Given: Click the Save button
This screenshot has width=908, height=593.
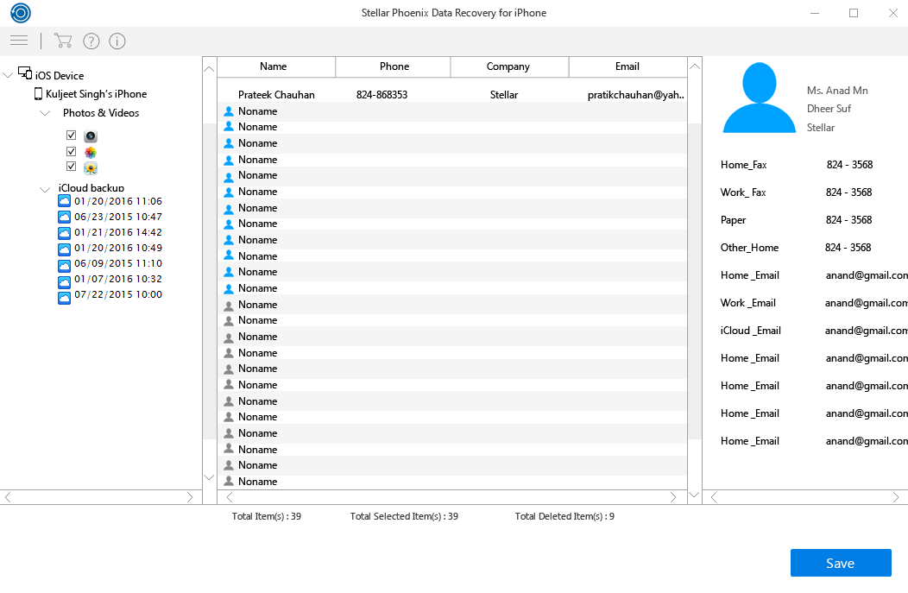Looking at the screenshot, I should point(841,563).
